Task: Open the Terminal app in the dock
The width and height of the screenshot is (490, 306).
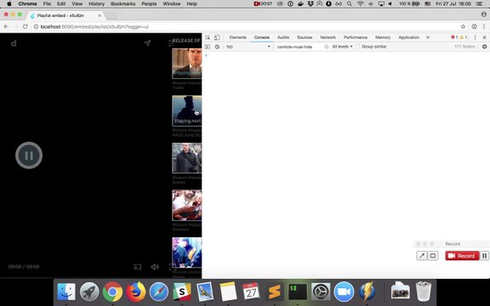Action: click(x=297, y=292)
